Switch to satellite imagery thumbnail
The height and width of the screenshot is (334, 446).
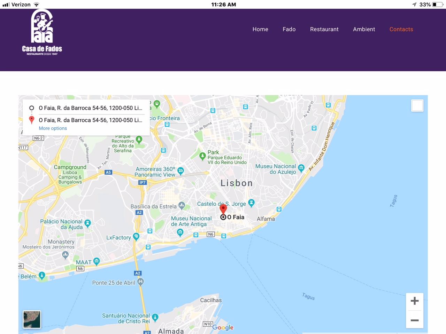(x=32, y=319)
